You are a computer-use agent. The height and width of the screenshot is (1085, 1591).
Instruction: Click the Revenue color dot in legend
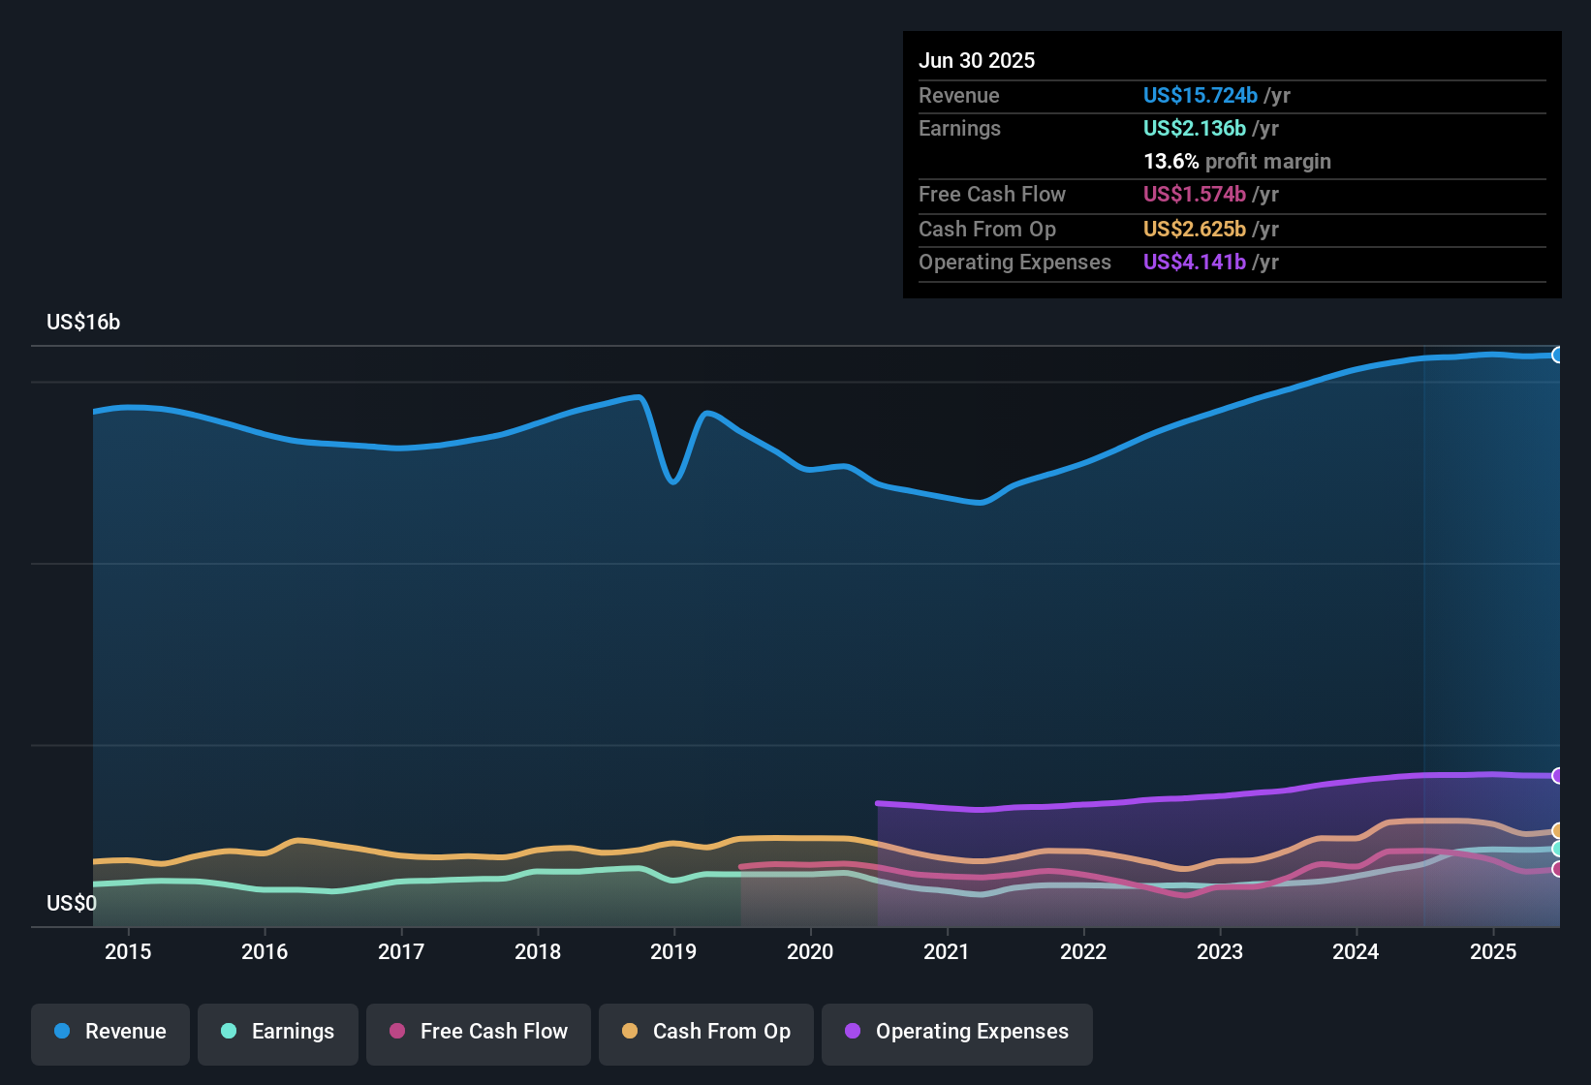pos(61,1032)
